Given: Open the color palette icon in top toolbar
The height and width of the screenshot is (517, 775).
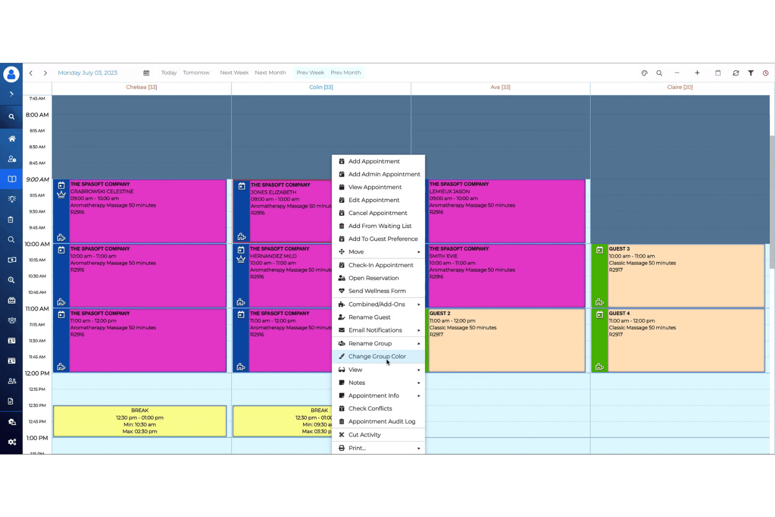Looking at the screenshot, I should (645, 73).
